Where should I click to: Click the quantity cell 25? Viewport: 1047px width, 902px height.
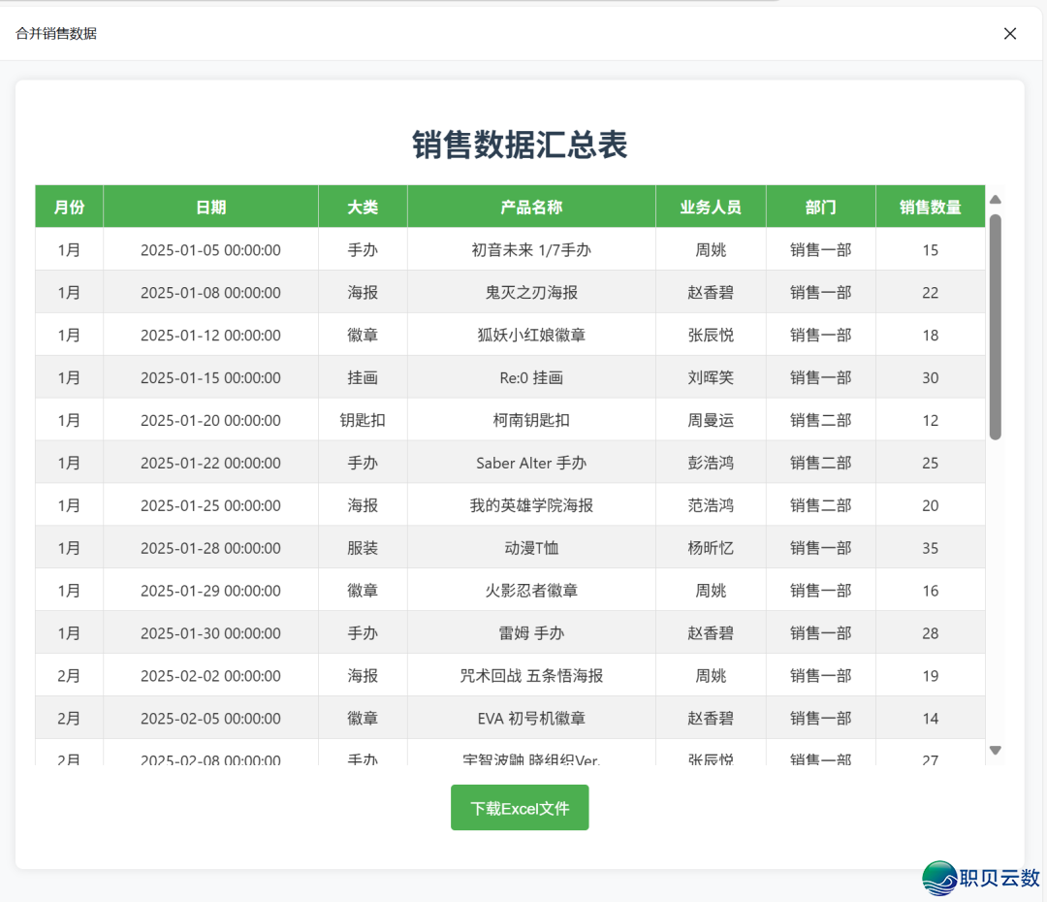click(930, 463)
